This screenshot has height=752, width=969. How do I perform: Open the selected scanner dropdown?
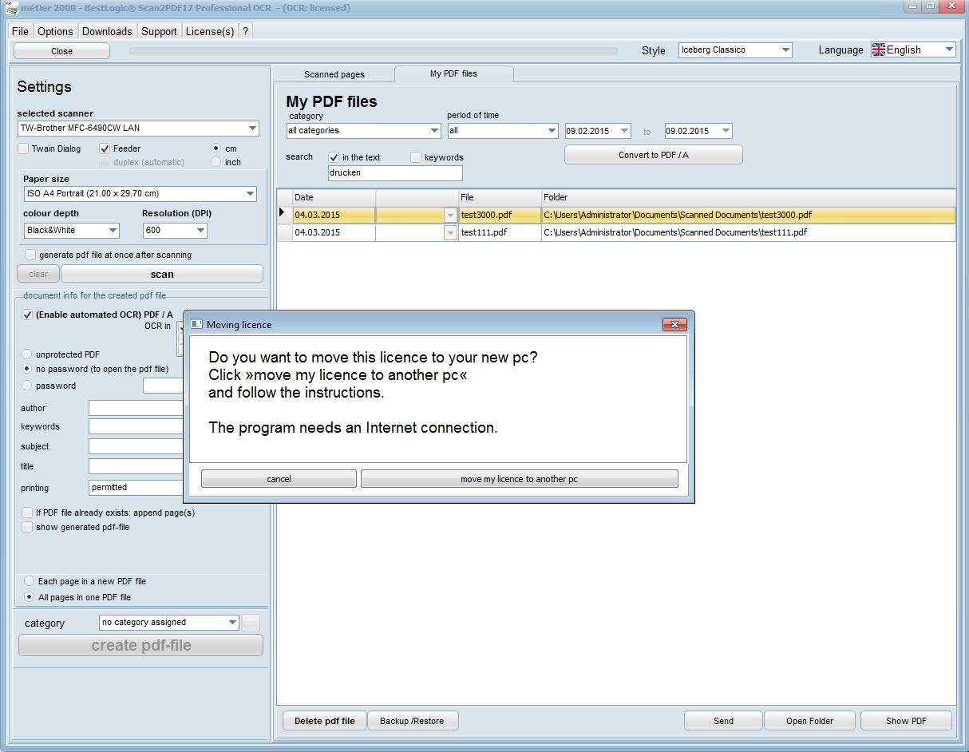tap(252, 128)
